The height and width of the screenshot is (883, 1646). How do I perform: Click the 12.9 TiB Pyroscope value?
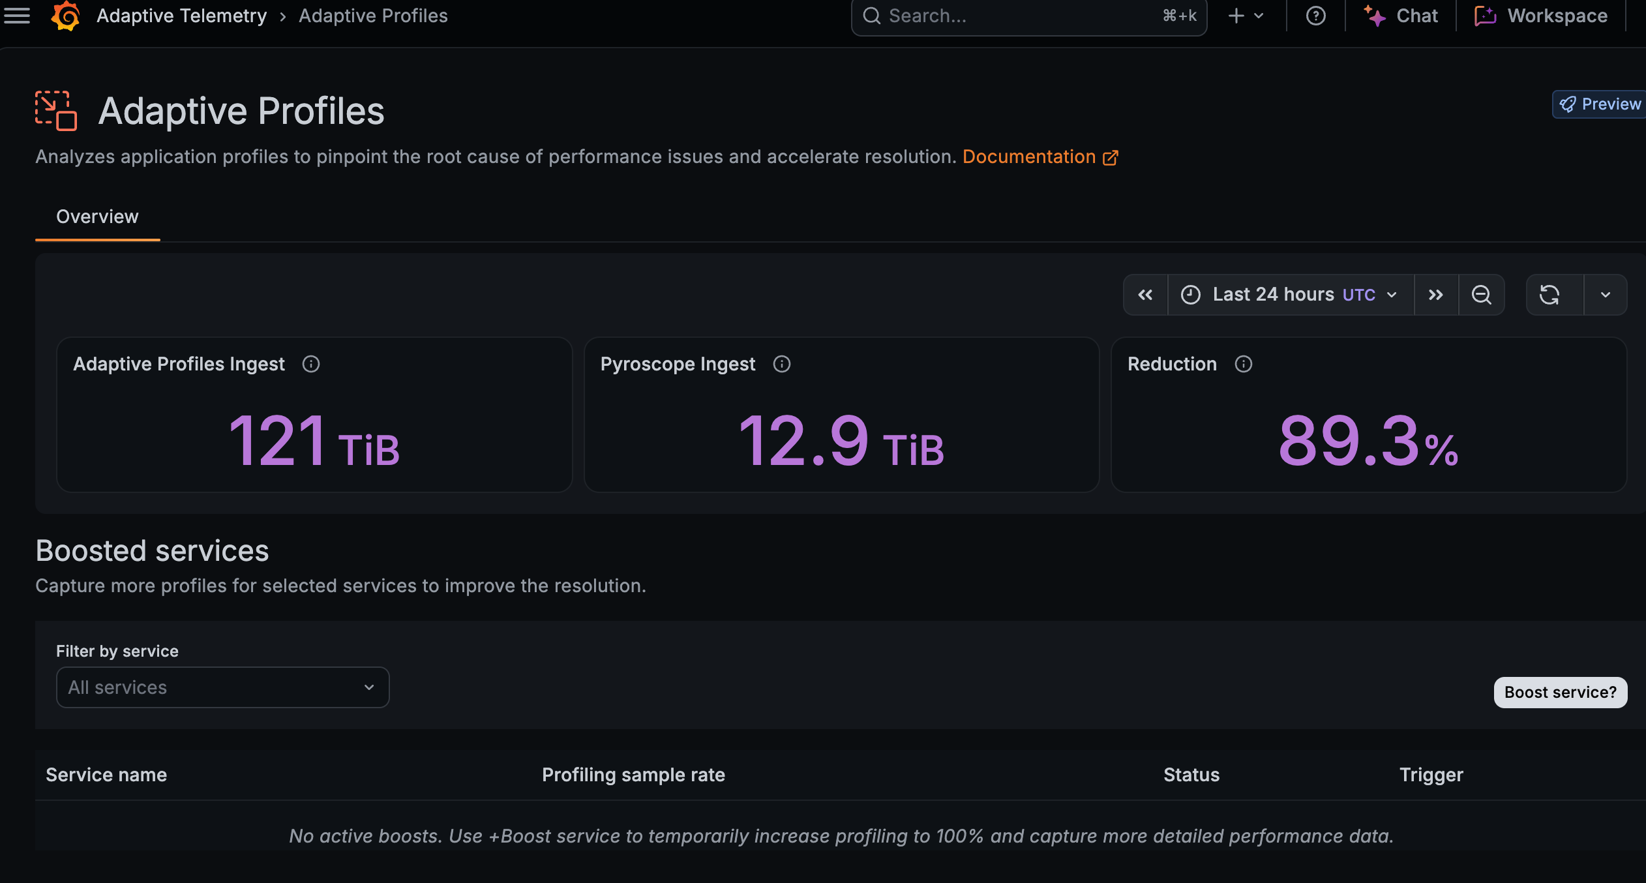(x=841, y=441)
